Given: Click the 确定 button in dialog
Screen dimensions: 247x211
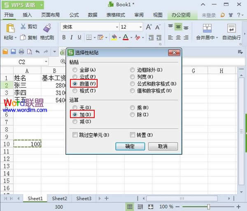Looking at the screenshot, I should 130,146.
